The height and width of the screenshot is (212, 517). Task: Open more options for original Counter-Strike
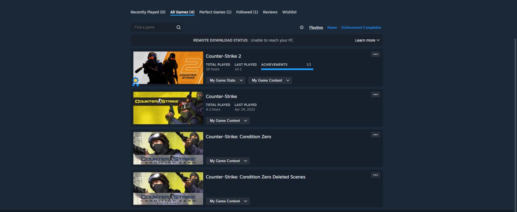pyautogui.click(x=376, y=95)
